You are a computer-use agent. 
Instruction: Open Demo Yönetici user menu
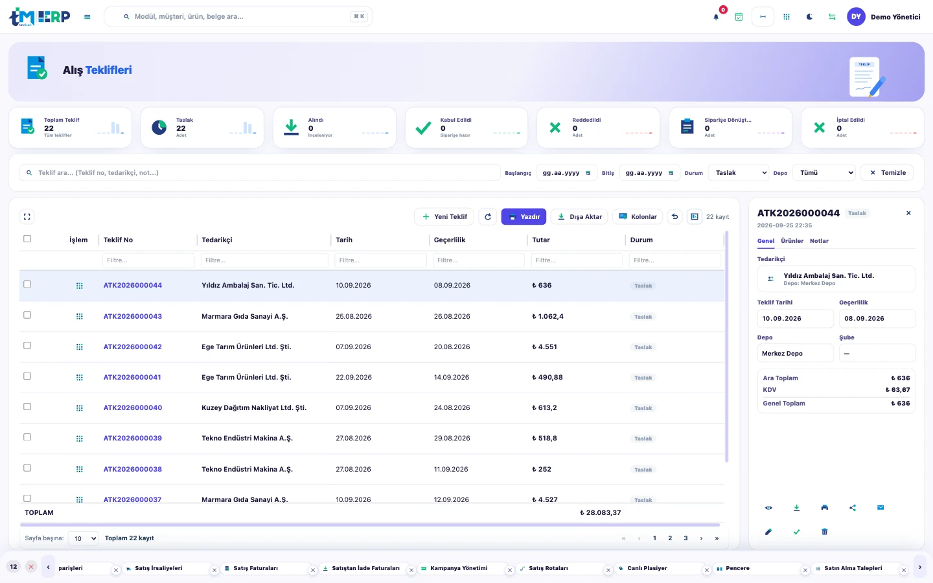[884, 17]
